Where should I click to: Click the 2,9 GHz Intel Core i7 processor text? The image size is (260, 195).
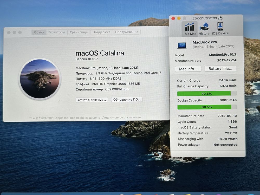pos(128,73)
